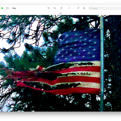This screenshot has height=121, width=121.
Task: Rotate the image using the rotate icon
Action: 78,8
